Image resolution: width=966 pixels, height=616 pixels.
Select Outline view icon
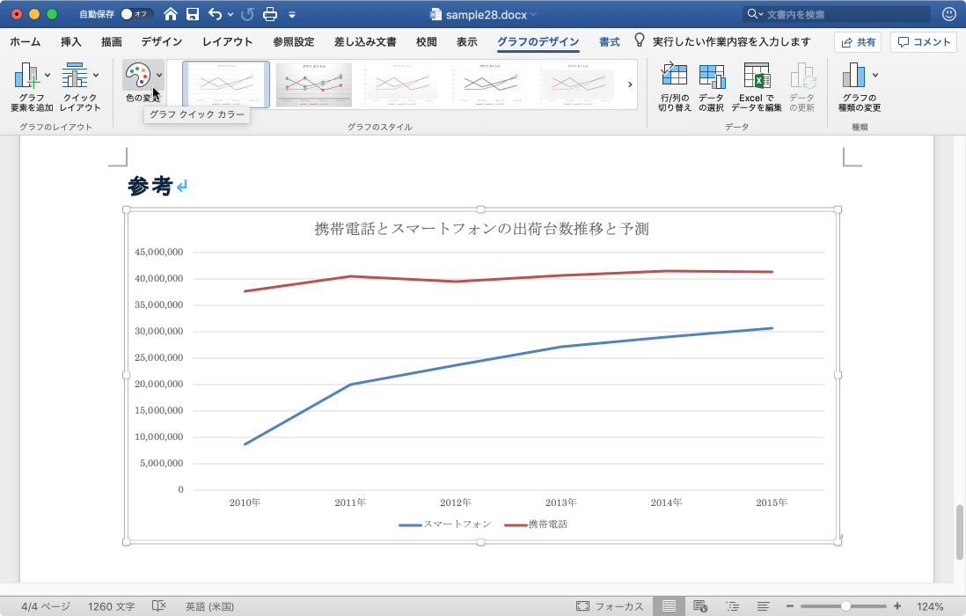(x=732, y=606)
